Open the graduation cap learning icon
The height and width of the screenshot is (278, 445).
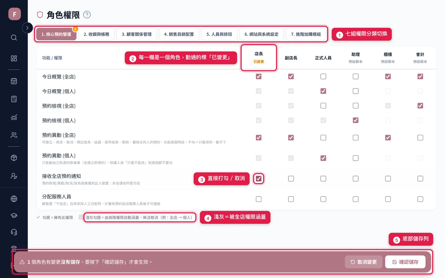pyautogui.click(x=14, y=215)
